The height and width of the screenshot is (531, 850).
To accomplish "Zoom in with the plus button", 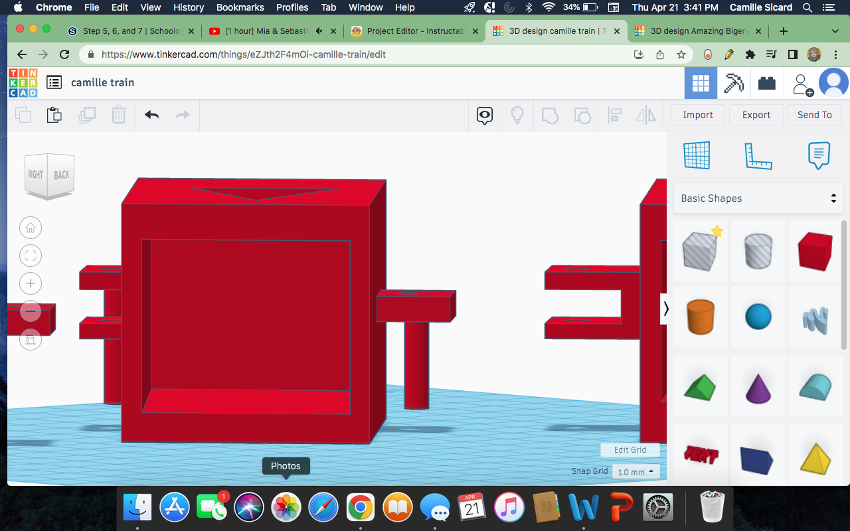I will [31, 283].
